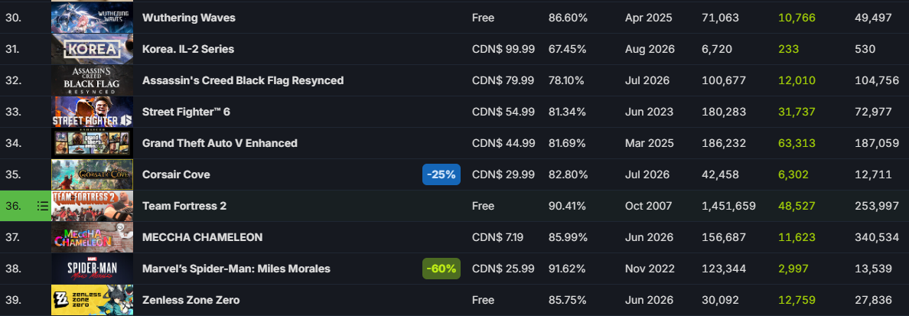Click the -25% discount badge for Corsair Cove
Screen dimensions: 909x316
[441, 174]
